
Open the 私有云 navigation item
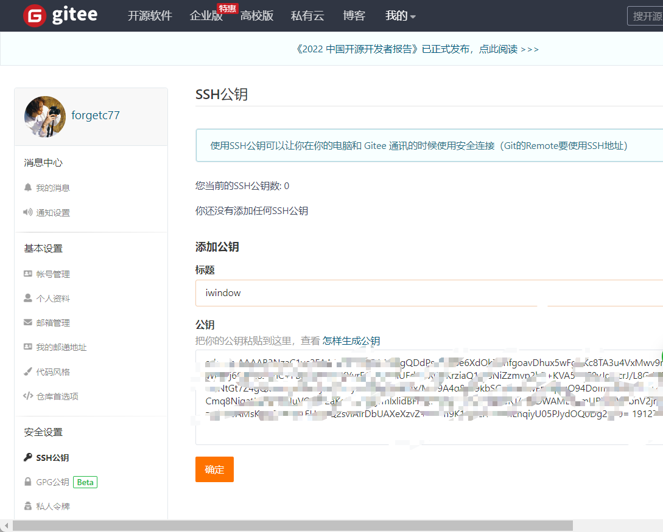click(307, 16)
